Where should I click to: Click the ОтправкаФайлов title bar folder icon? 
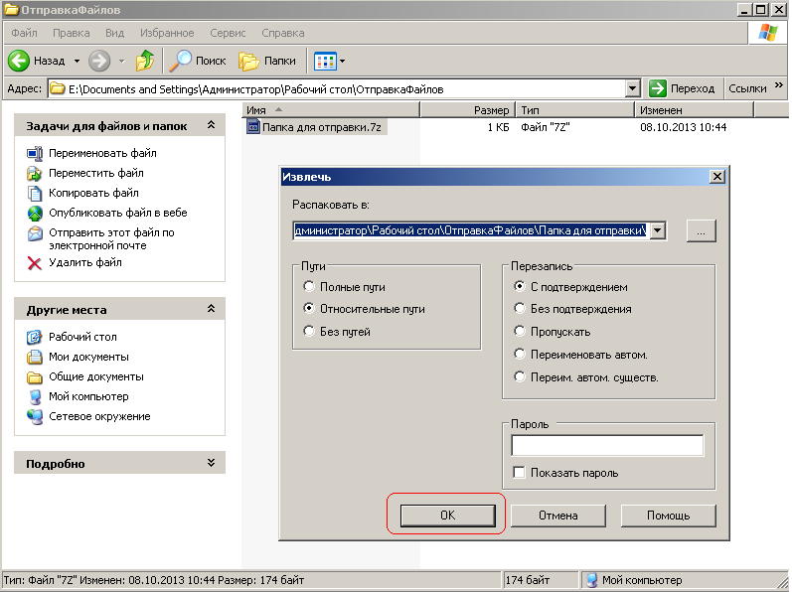point(11,9)
